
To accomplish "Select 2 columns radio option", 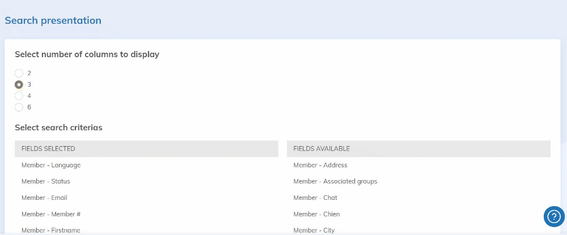I will coord(19,73).
